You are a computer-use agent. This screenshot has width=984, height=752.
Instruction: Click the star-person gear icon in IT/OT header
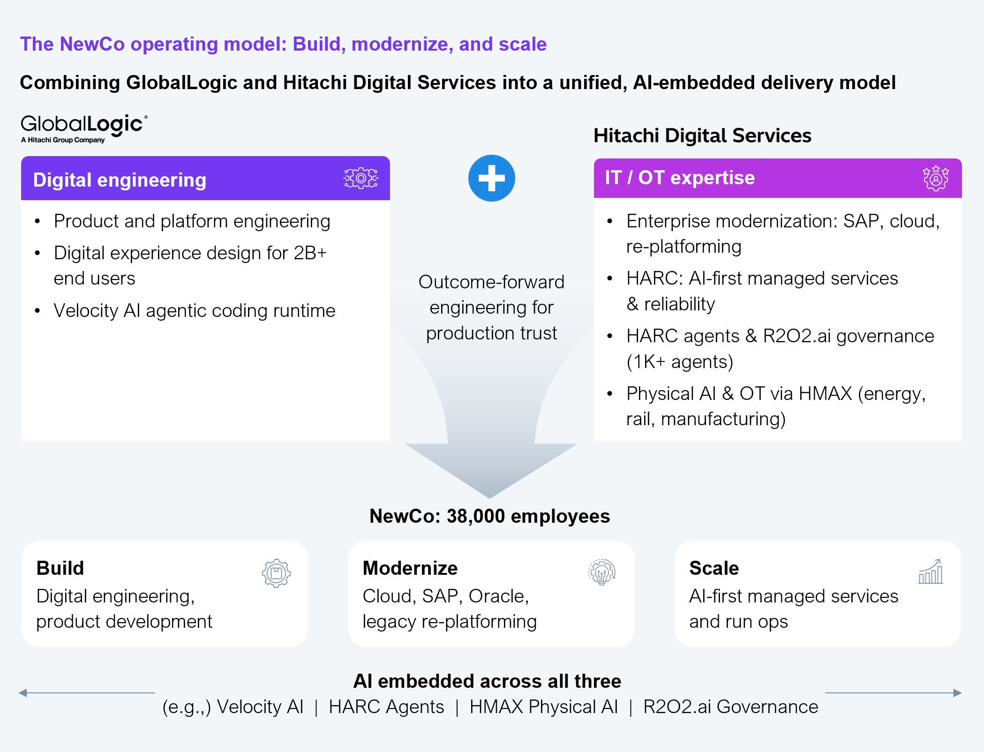coord(935,178)
